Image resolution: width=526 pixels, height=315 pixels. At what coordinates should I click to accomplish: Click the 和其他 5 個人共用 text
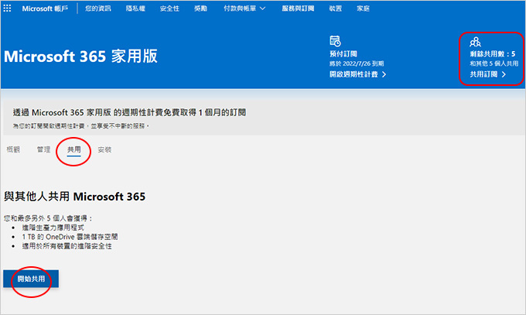pos(494,63)
